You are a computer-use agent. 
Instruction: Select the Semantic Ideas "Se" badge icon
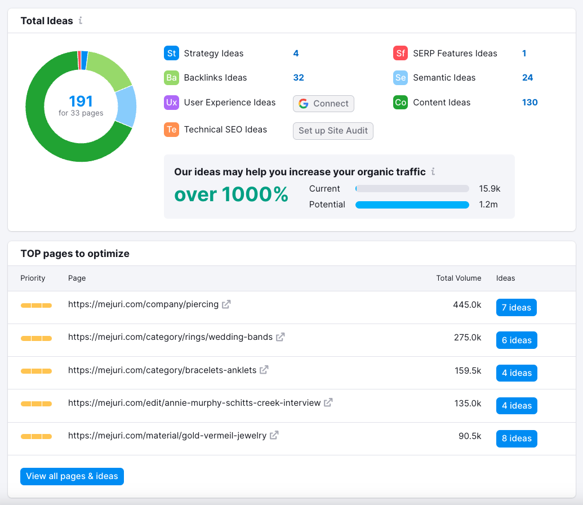[x=400, y=78]
